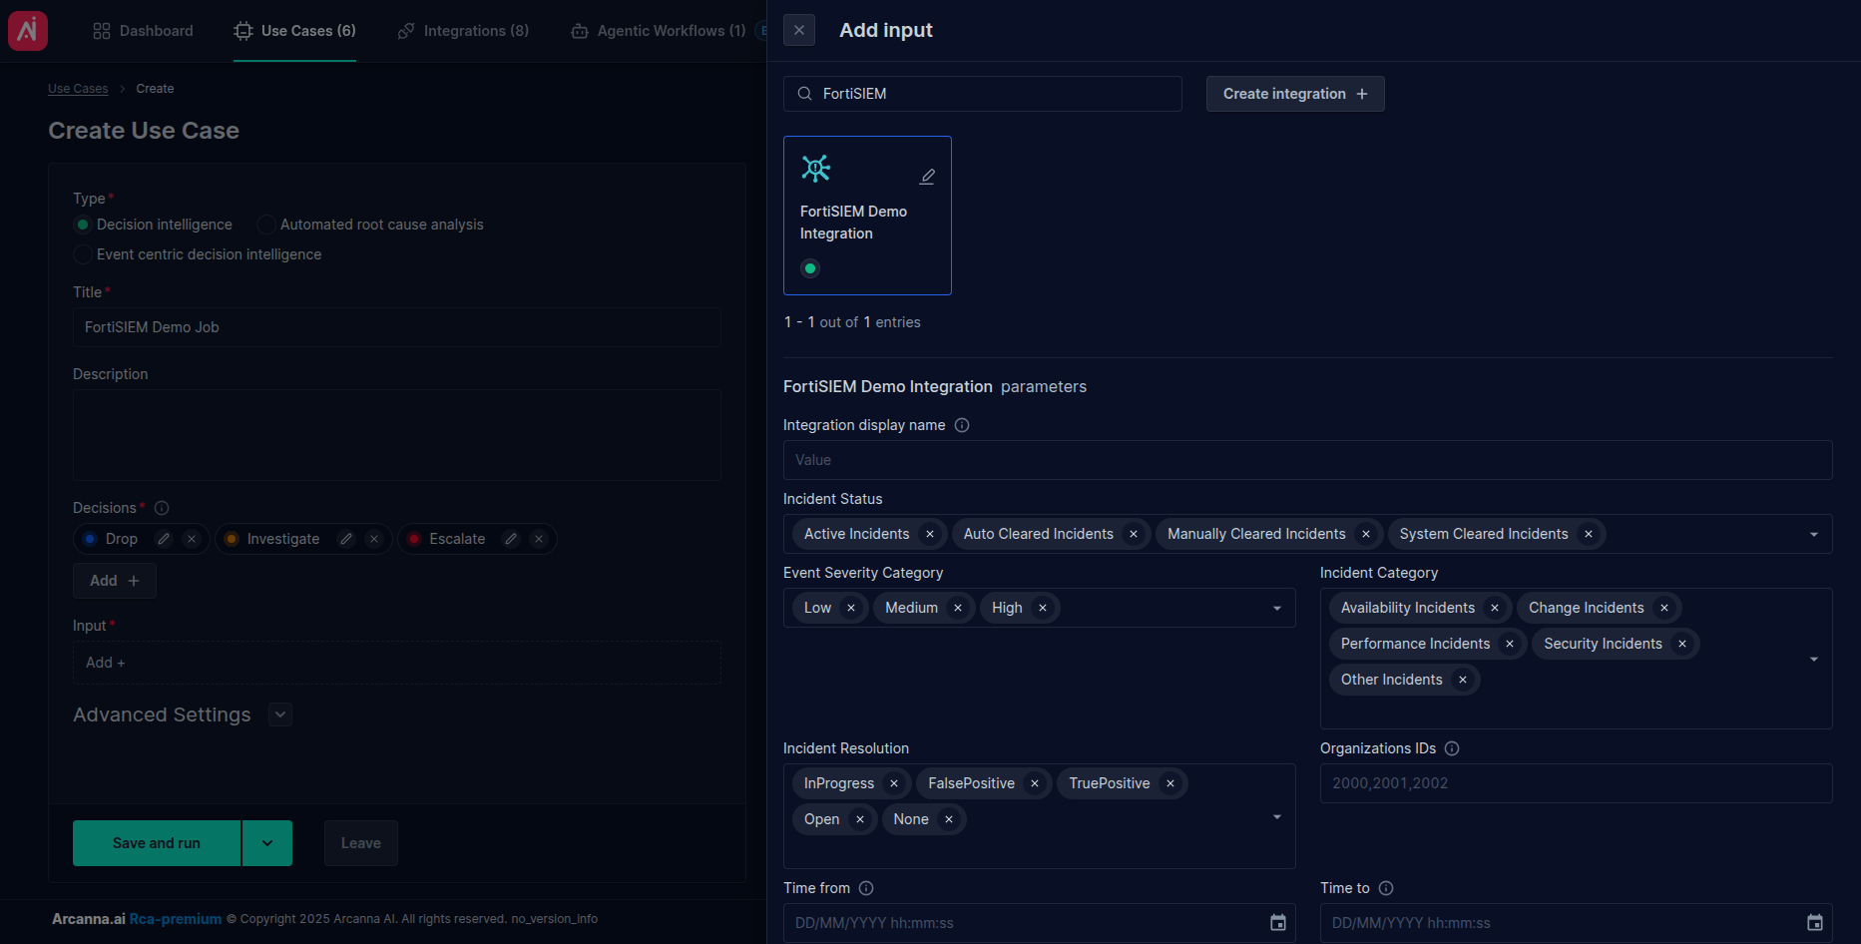Remove the InProgress resolution tag
1861x944 pixels.
(x=894, y=783)
